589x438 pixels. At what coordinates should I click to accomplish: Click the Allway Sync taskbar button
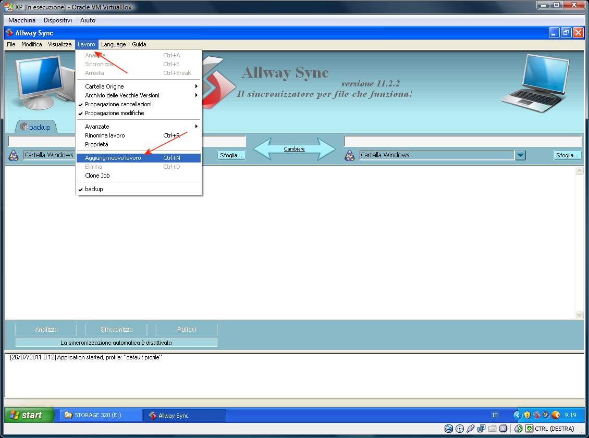185,416
